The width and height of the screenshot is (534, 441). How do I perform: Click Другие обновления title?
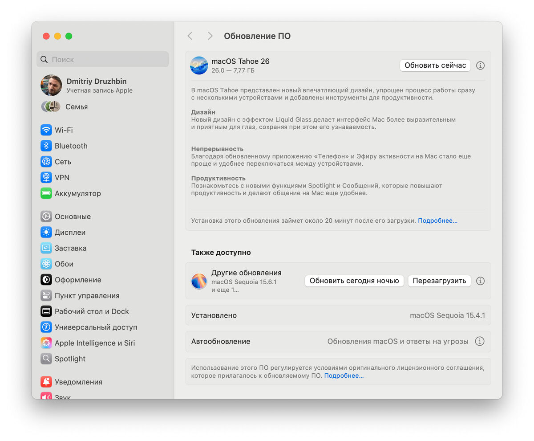[247, 273]
